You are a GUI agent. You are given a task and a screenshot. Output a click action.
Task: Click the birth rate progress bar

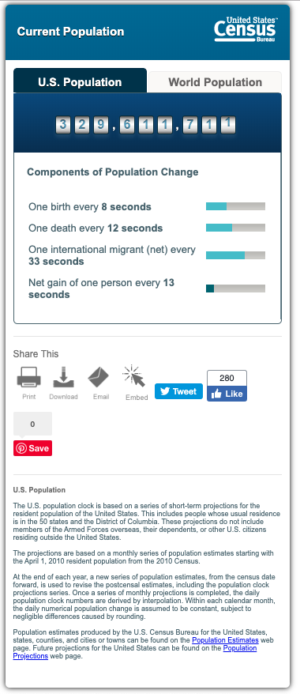[235, 206]
